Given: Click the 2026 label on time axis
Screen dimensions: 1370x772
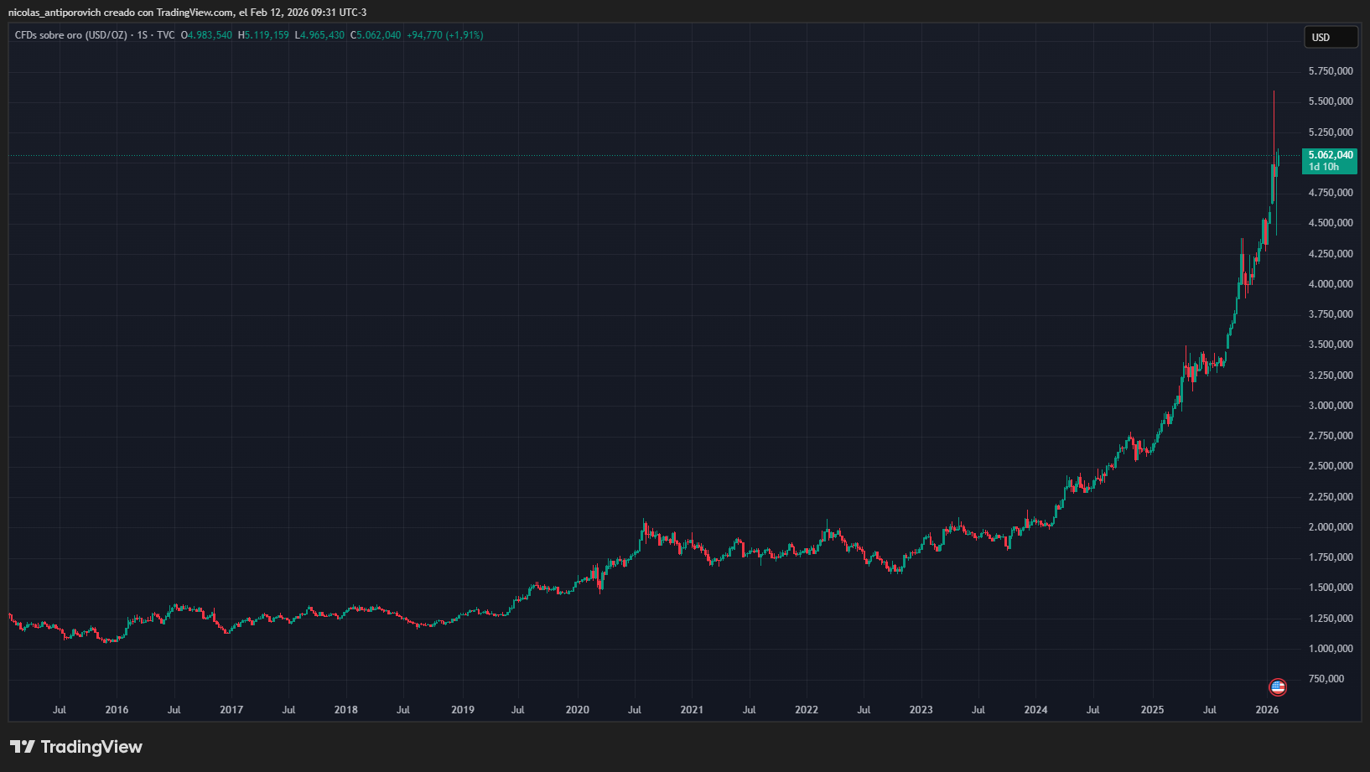Looking at the screenshot, I should click(x=1267, y=710).
